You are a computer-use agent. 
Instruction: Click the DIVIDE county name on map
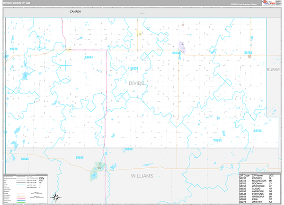(136, 83)
